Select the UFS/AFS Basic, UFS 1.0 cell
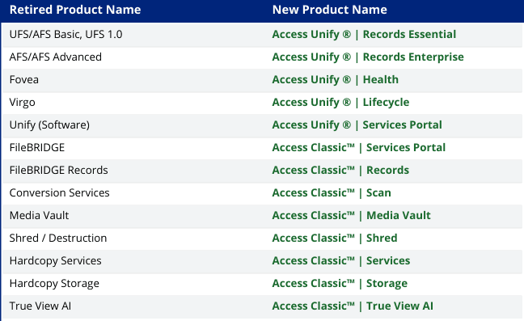The image size is (524, 321). tap(65, 35)
